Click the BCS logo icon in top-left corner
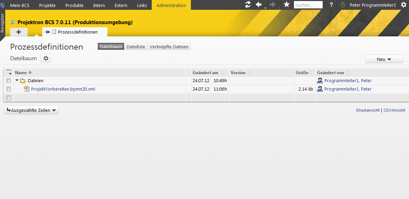409x199 pixels. 2,5
